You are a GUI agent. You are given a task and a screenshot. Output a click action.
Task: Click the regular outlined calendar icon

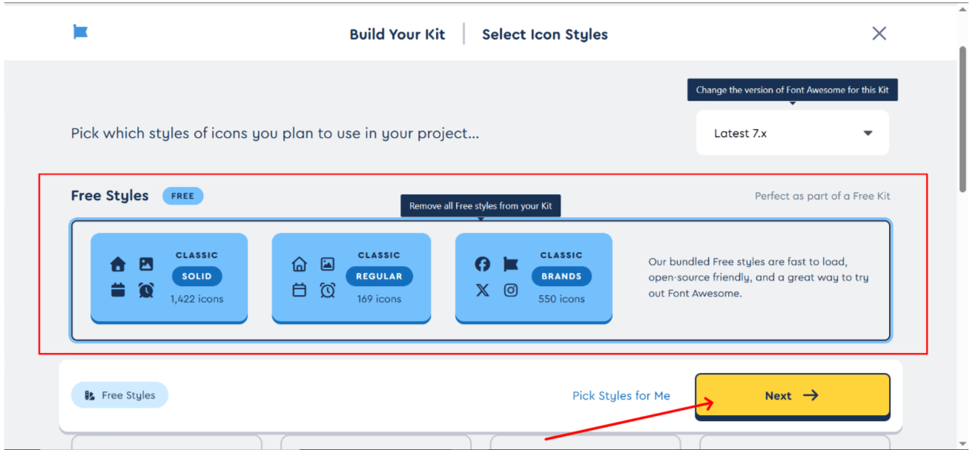299,290
